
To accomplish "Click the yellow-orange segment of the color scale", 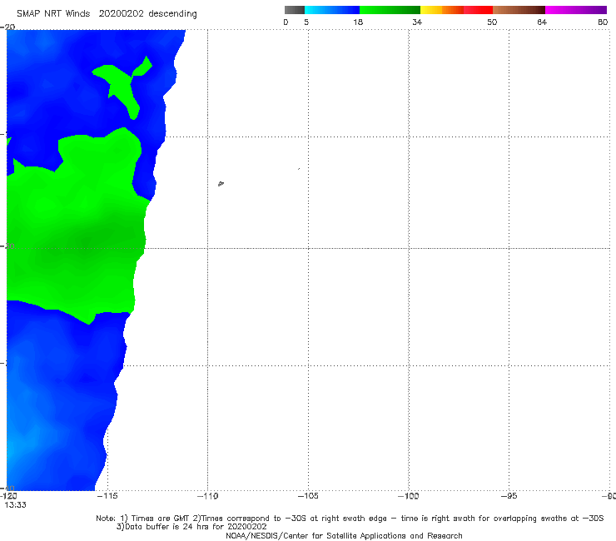I will tap(441, 10).
